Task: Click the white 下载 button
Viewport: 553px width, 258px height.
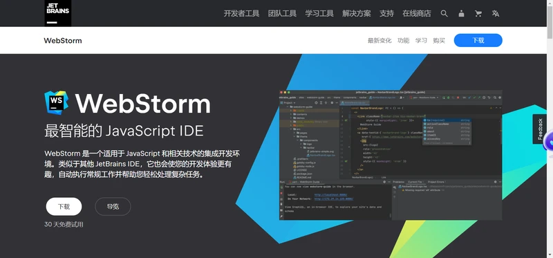Action: [x=64, y=207]
